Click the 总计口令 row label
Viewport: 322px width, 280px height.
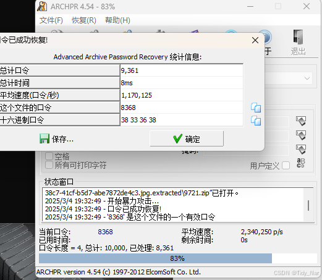point(60,70)
